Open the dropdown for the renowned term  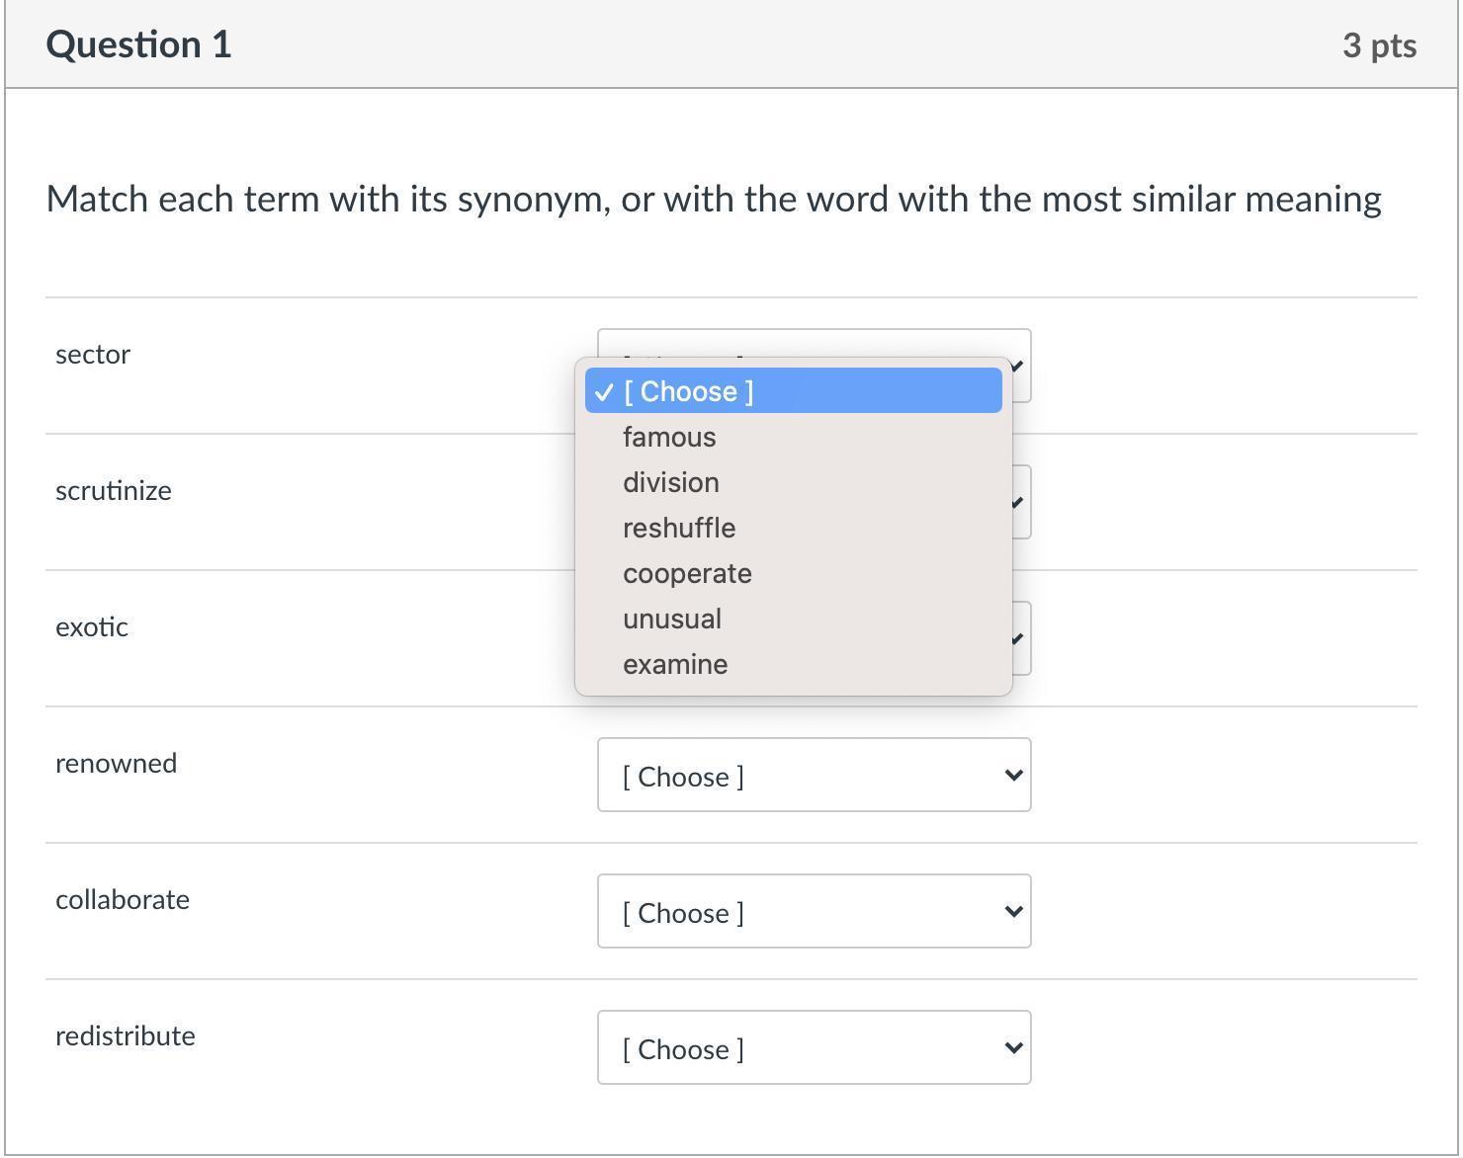[x=814, y=776]
